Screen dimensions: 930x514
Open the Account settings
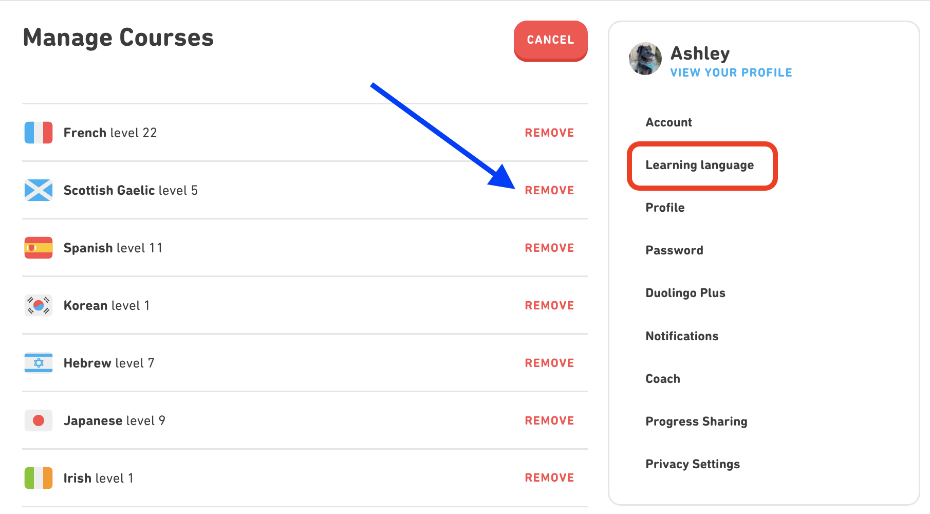668,122
